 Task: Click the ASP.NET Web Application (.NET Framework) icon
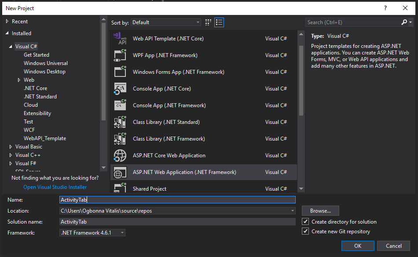tap(120, 172)
